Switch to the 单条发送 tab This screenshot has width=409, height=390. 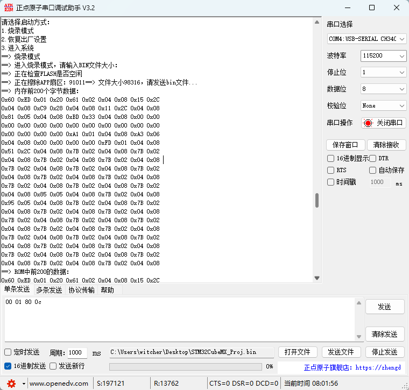pyautogui.click(x=17, y=289)
